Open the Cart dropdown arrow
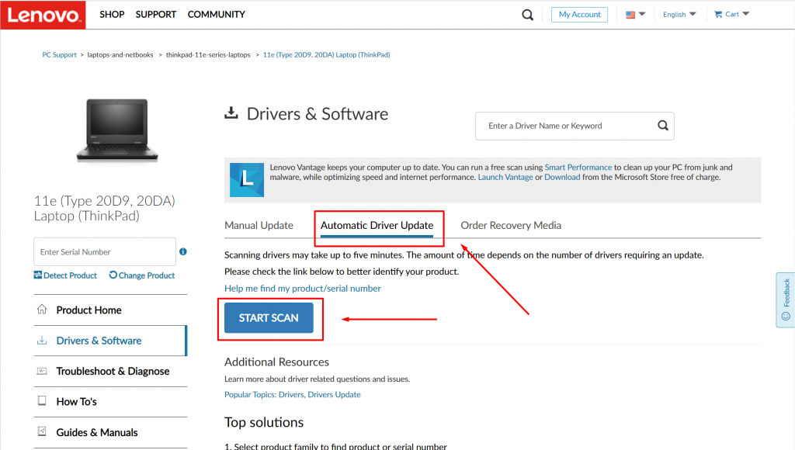The height and width of the screenshot is (450, 795). pos(745,13)
